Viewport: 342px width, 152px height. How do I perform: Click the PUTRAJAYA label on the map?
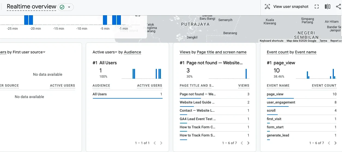point(195,24)
